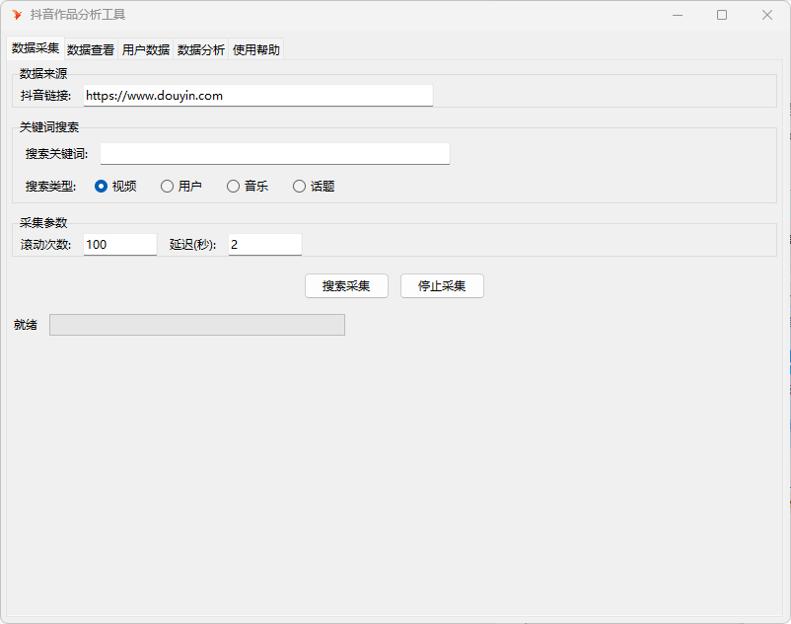
Task: Click the 延迟(秒) field showing 2
Action: 265,244
